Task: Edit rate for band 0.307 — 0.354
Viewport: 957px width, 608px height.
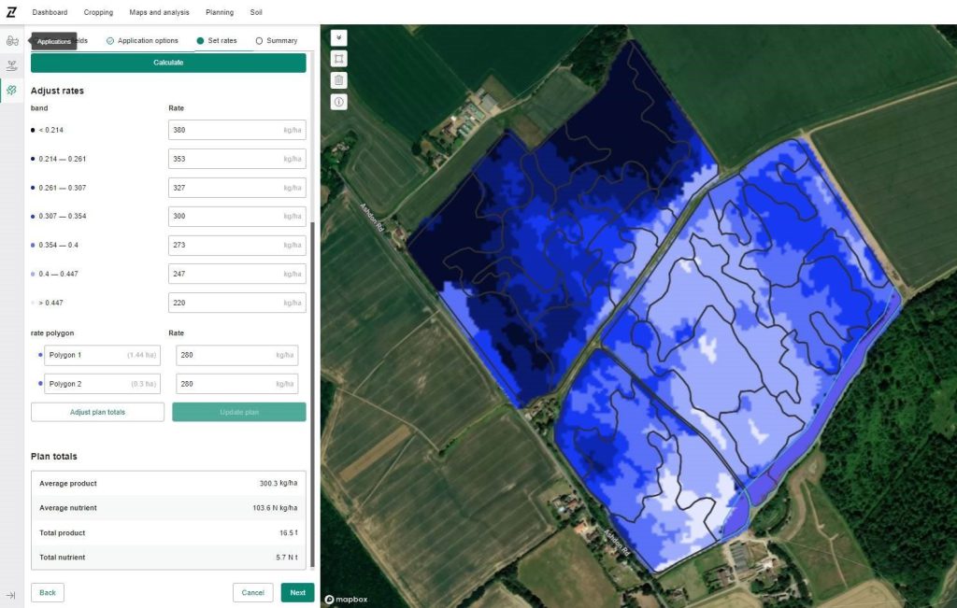Action: 237,217
